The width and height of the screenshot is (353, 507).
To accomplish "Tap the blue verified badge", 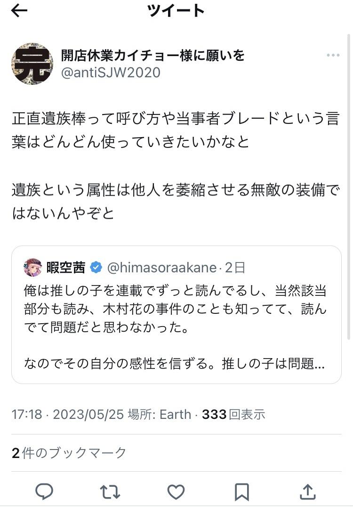I will (x=96, y=268).
